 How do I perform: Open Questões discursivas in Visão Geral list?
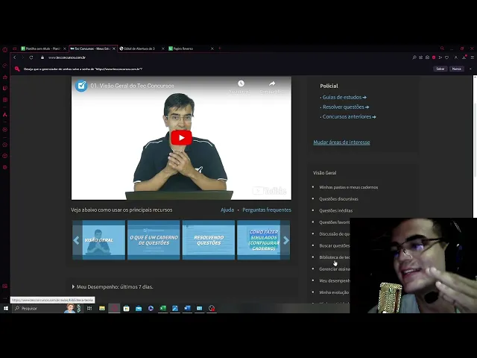point(338,199)
